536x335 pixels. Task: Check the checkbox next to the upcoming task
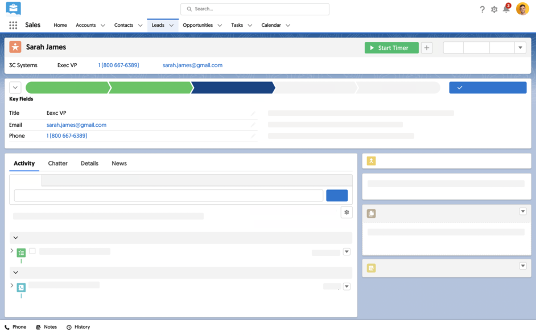click(32, 251)
